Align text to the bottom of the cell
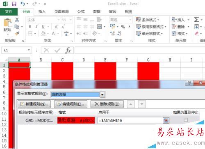This screenshot has width=205, height=149. point(92,21)
